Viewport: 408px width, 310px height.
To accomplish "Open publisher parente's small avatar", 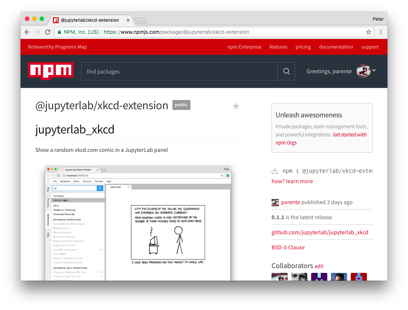I will coord(275,203).
